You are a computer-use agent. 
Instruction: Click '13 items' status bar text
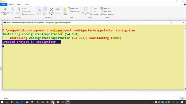[x=5, y=99]
